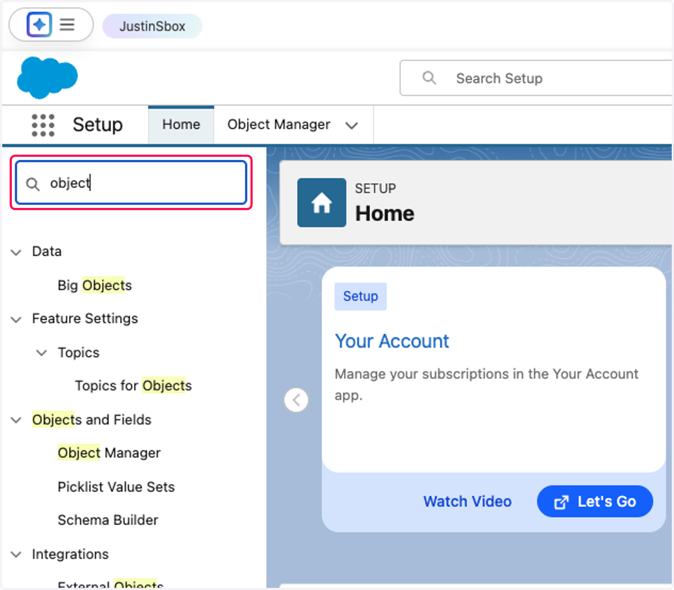Click the magnifier icon in Search Setup
674x590 pixels.
[x=429, y=78]
